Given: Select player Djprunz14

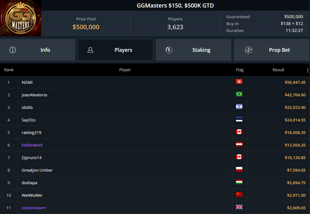Looking at the screenshot, I should 32,158.
